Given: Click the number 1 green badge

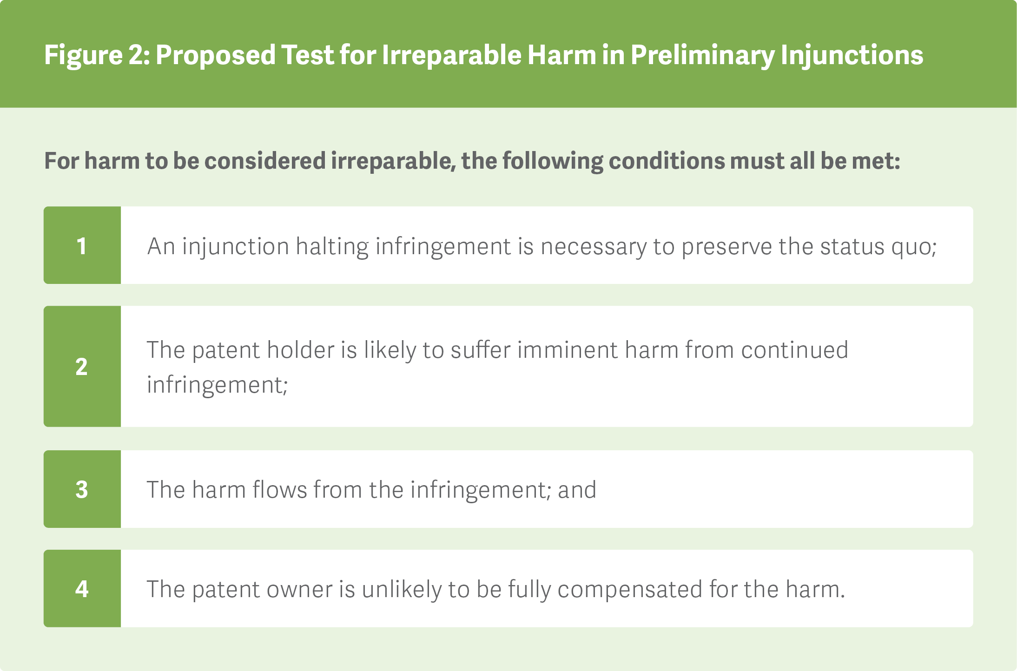Looking at the screenshot, I should (x=82, y=245).
